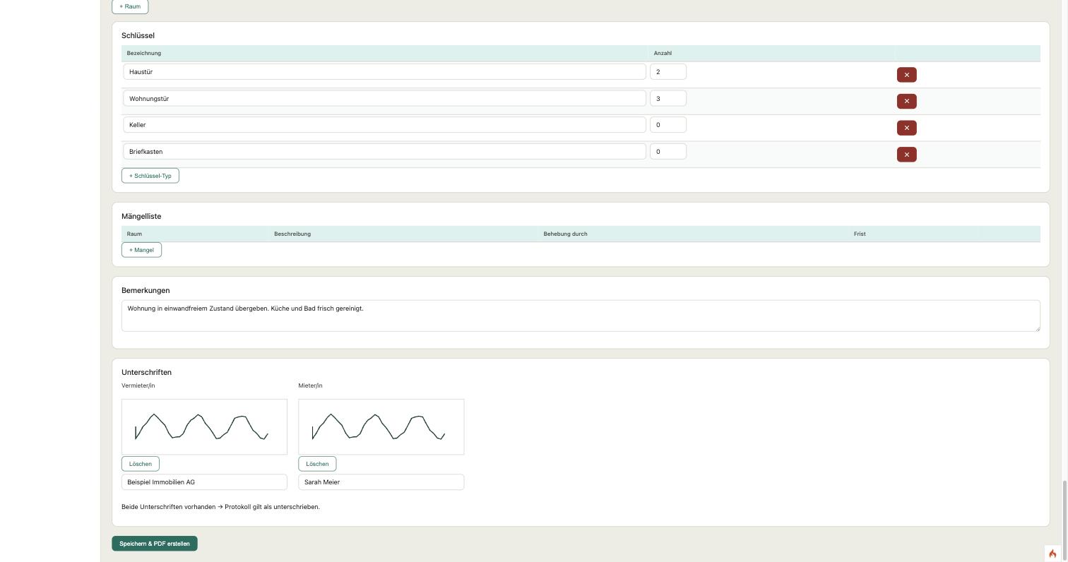Change the Keller key count

pos(668,125)
